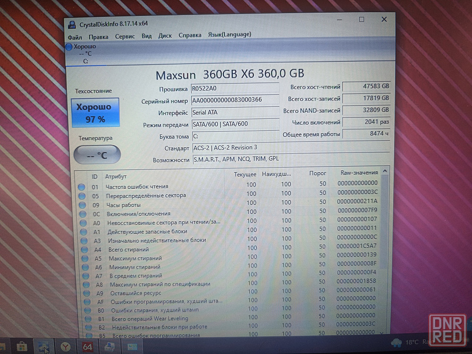The height and width of the screenshot is (354, 472).
Task: Click the Серийный номер field
Action: (236, 100)
